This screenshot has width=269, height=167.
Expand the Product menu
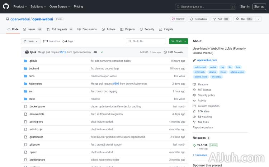(x=20, y=6)
